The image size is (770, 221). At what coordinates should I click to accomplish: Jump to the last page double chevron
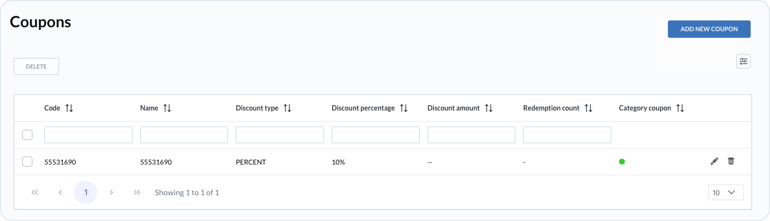pos(137,192)
